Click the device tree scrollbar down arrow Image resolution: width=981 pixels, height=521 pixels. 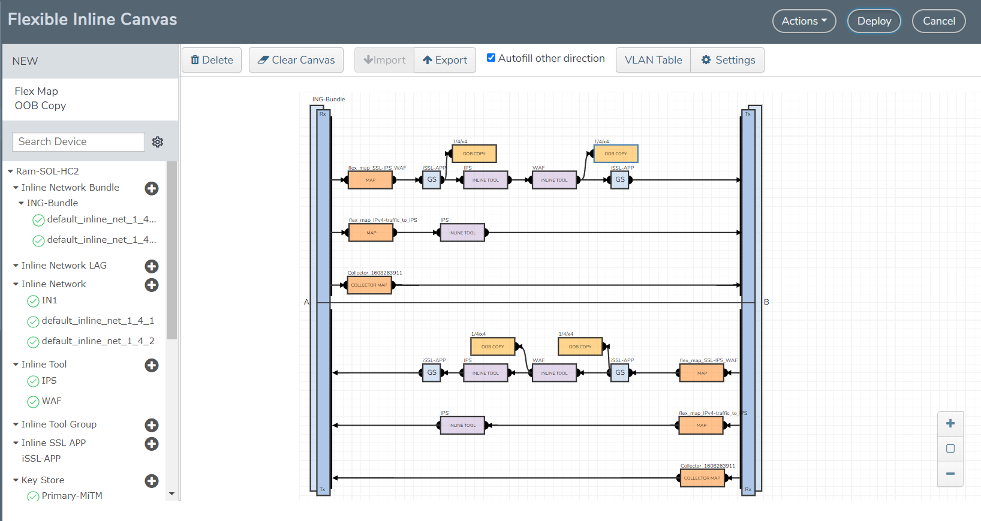coord(172,494)
